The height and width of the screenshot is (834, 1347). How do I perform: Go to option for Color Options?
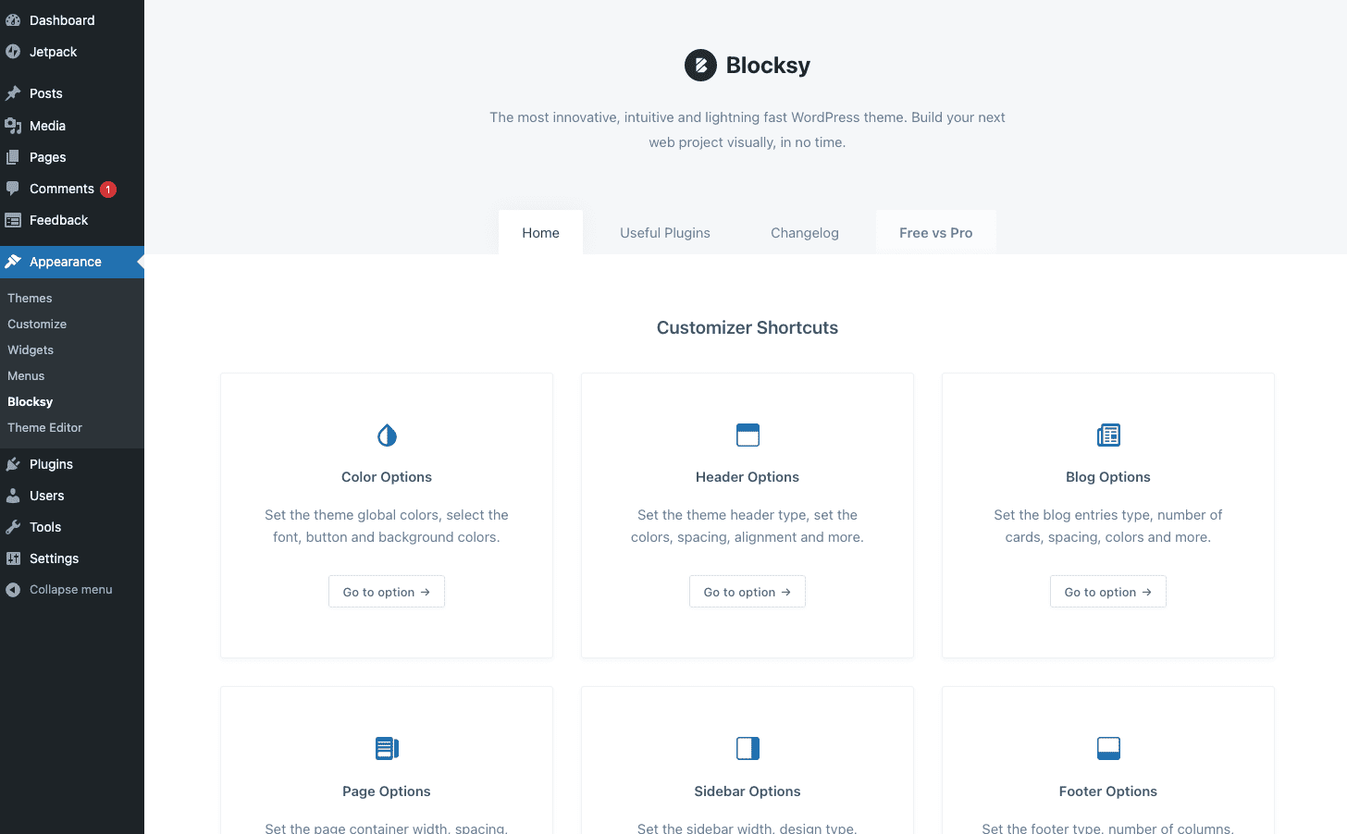[387, 592]
